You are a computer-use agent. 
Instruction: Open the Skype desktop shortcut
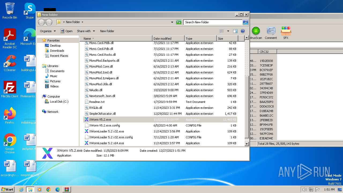[29, 11]
